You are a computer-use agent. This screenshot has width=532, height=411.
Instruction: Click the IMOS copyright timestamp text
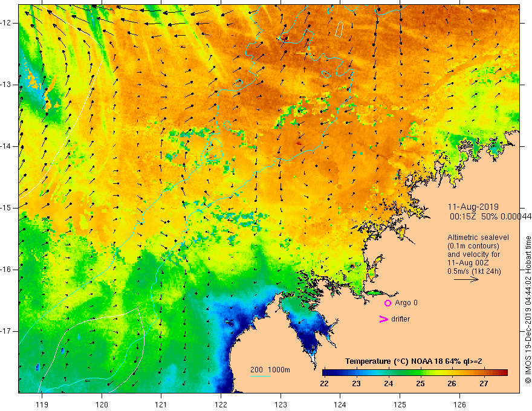click(528, 309)
